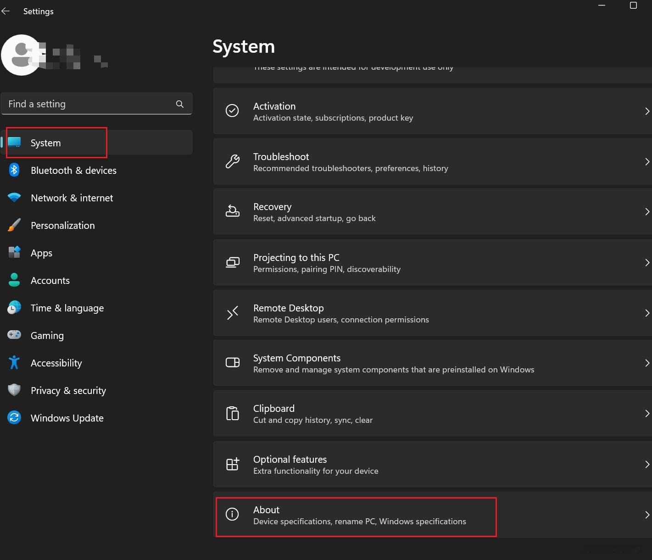Expand the Clipboard row chevron
Screen dimensions: 652x560
[647, 414]
